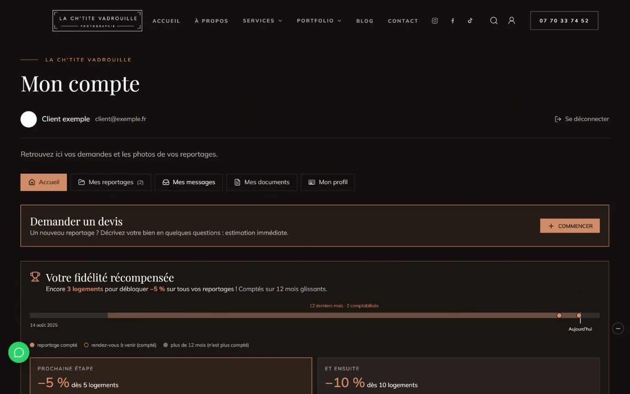
Task: Click the 14 août 2025 date label
Action: pyautogui.click(x=44, y=325)
